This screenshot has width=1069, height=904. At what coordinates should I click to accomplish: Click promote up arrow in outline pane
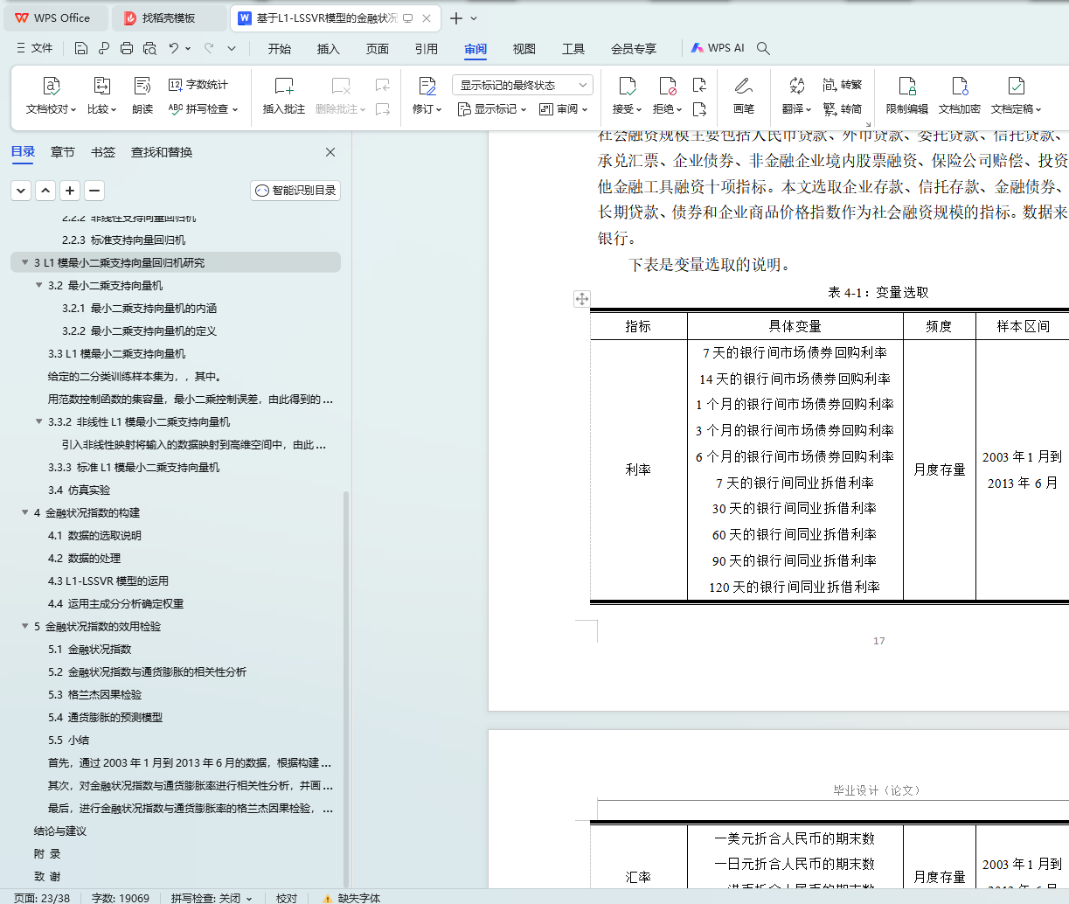click(x=45, y=191)
